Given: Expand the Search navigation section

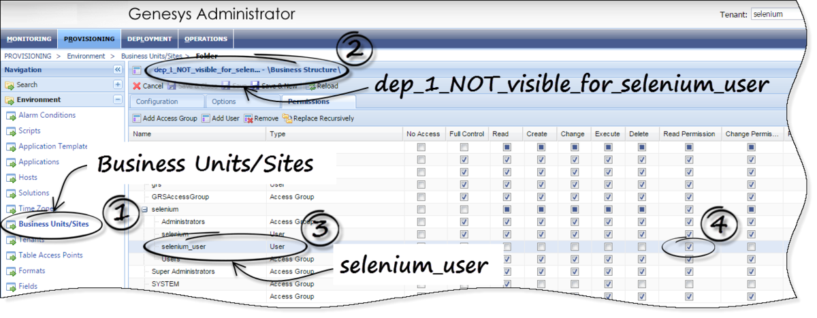Looking at the screenshot, I should pyautogui.click(x=117, y=84).
